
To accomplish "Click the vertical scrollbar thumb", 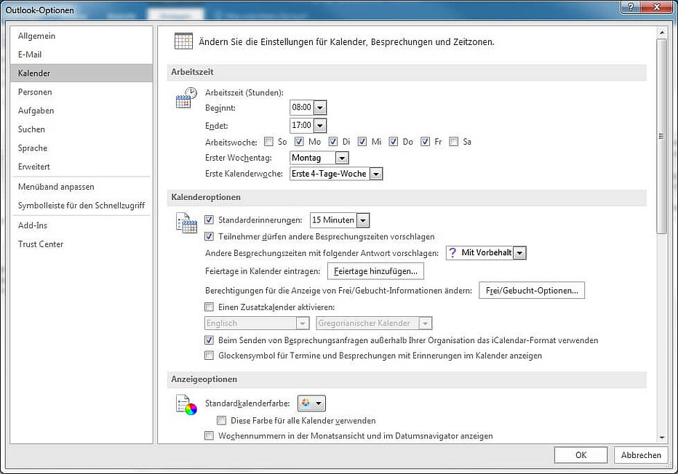I will [x=661, y=136].
